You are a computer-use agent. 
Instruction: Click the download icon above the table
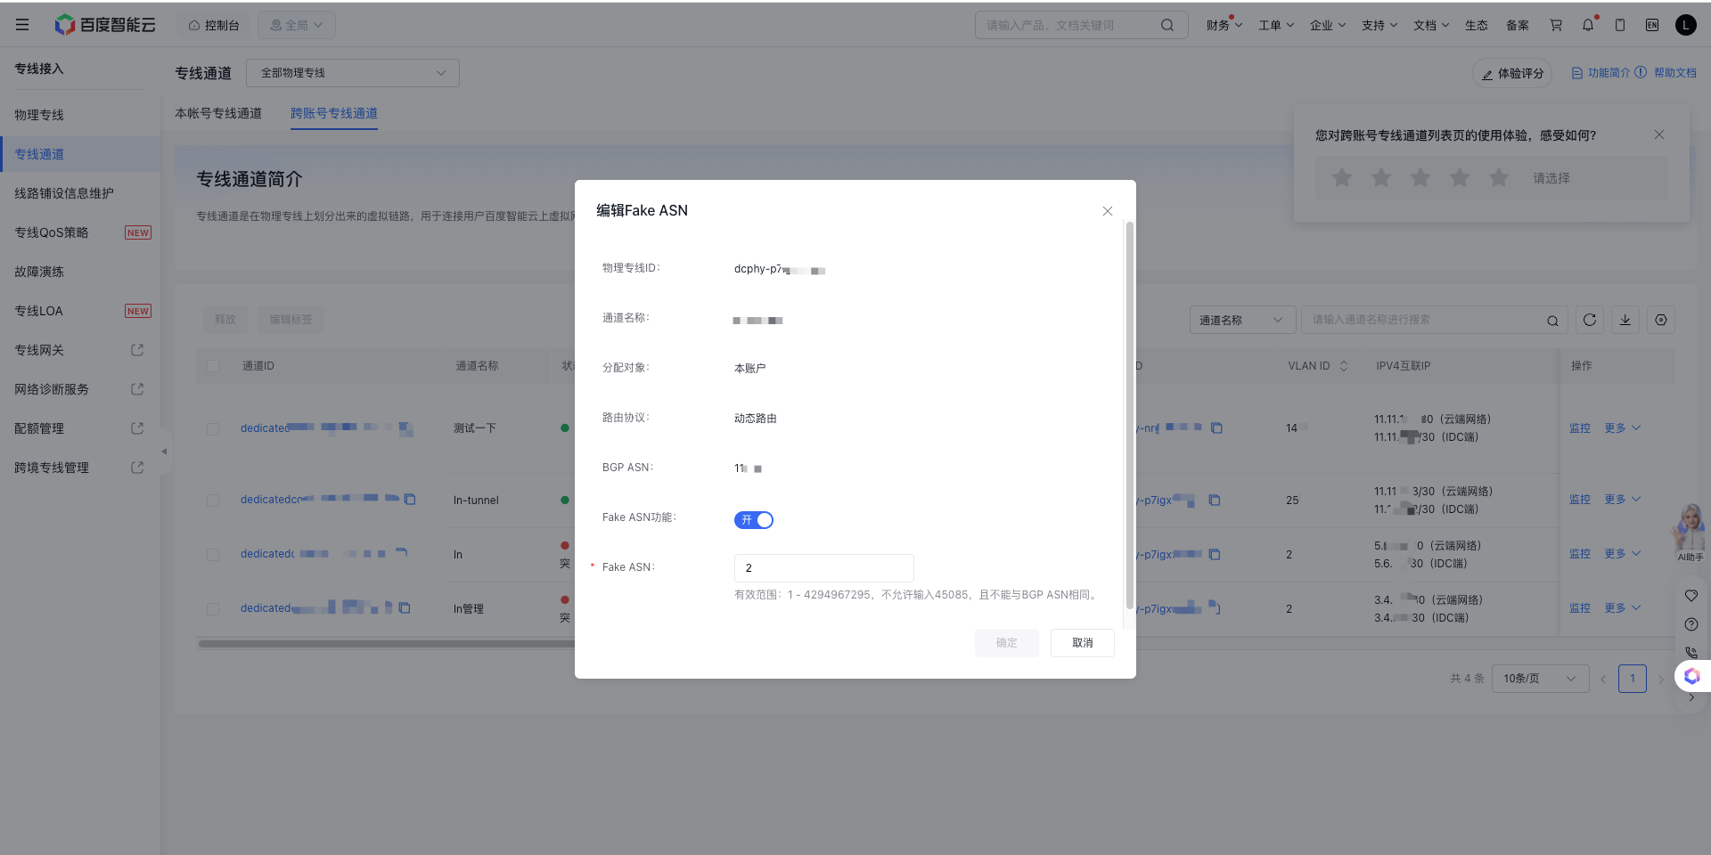pos(1625,320)
